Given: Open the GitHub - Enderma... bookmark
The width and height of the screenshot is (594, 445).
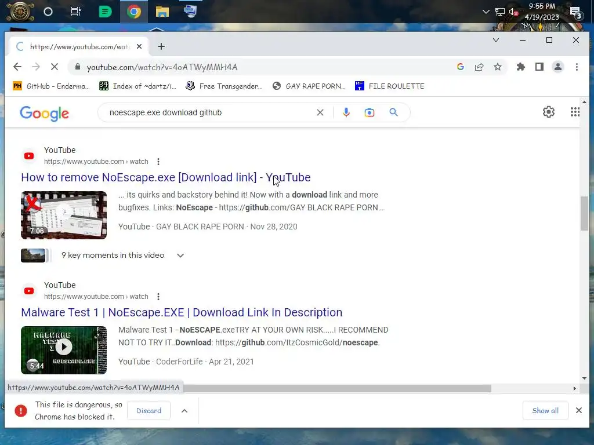Looking at the screenshot, I should [x=52, y=86].
